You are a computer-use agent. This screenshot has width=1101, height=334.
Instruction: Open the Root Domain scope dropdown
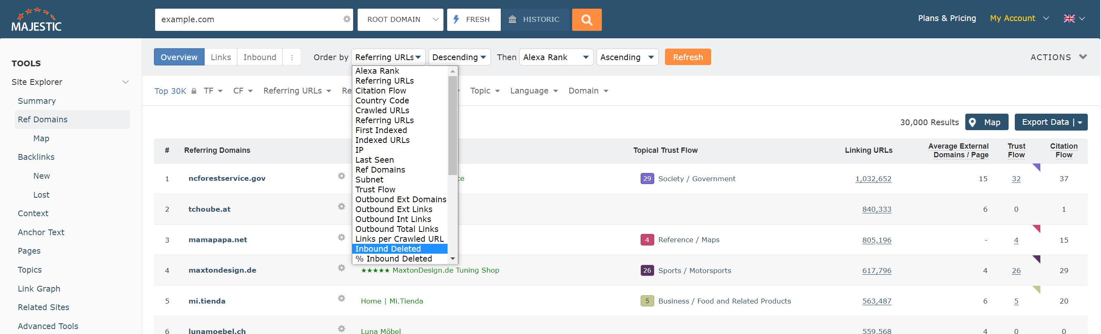pos(400,20)
